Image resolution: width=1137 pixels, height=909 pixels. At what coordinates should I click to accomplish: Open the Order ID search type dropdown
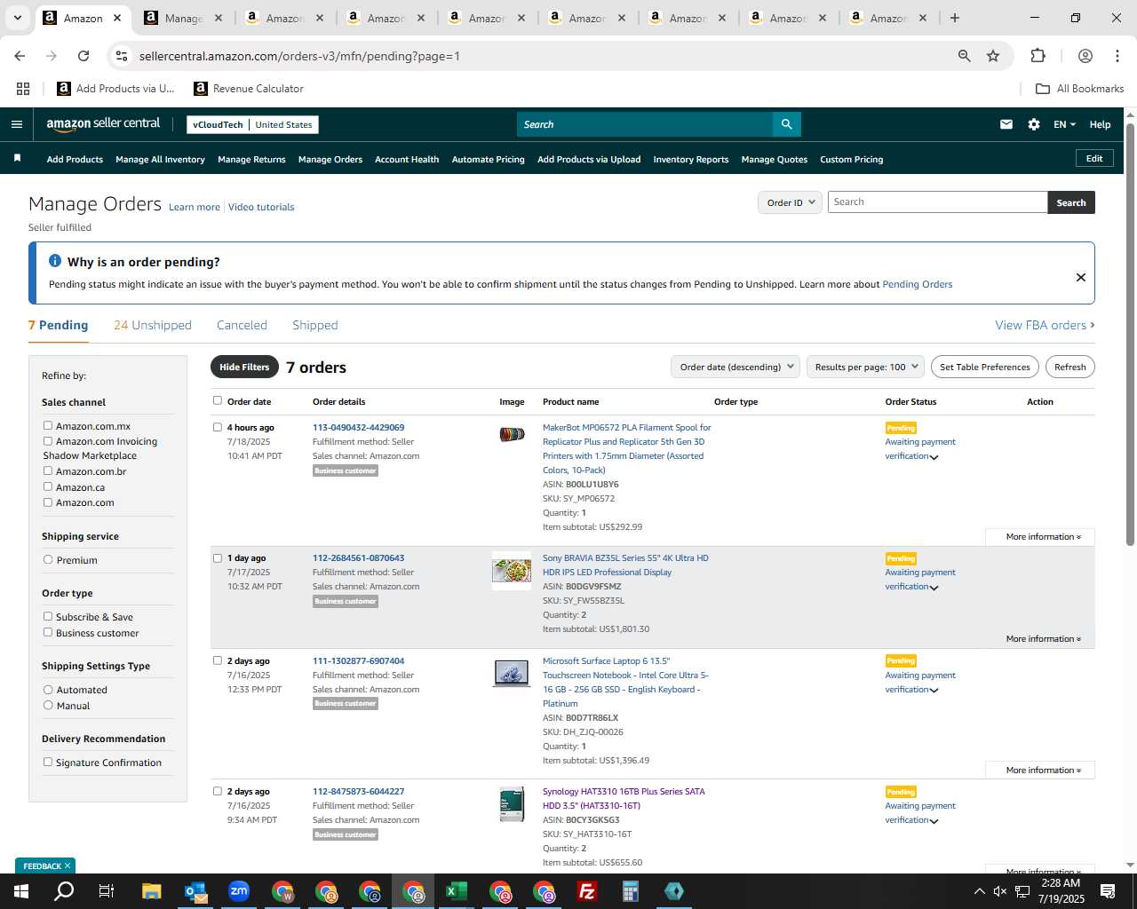[x=790, y=202]
